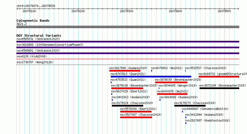
Task: Select the nsv2817697 (Huddleston2016) label
Action: 208,120
